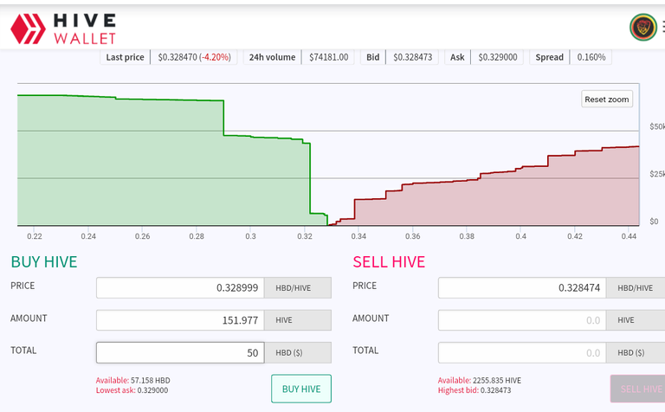665x412 pixels.
Task: Click the 0.4 x-axis label
Action: pos(520,236)
